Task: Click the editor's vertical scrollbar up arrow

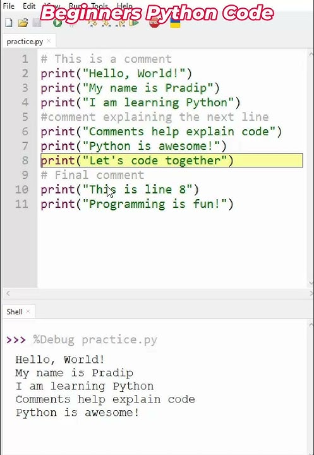Action: [311, 54]
